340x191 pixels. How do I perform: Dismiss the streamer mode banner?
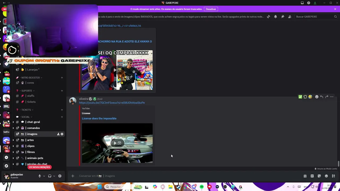coord(335,9)
